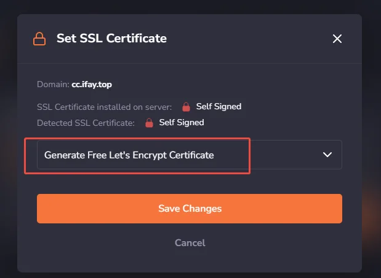The height and width of the screenshot is (278, 381).
Task: Open the Generate Free Let's Encrypt Certificate selector
Action: [x=190, y=155]
